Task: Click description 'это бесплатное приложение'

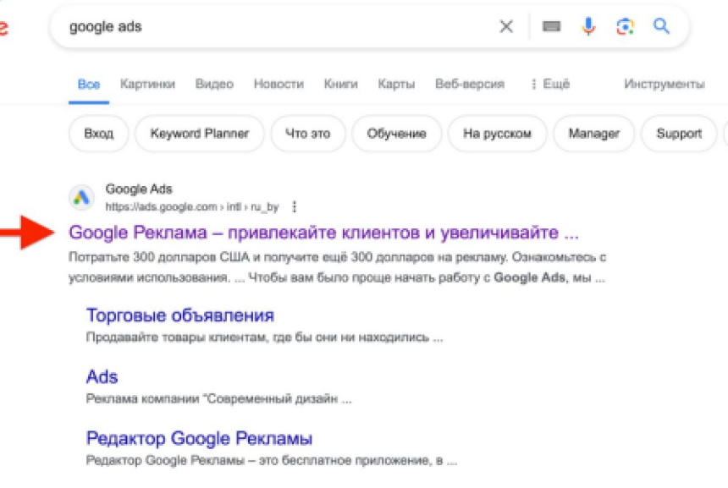Action: pyautogui.click(x=272, y=460)
